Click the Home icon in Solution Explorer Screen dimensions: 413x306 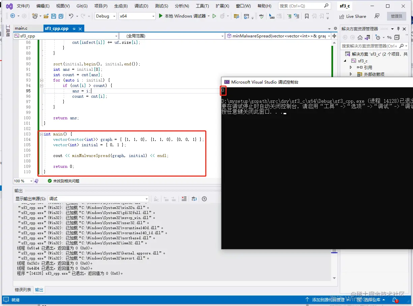360,37
